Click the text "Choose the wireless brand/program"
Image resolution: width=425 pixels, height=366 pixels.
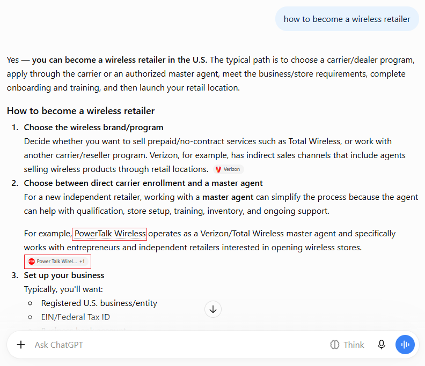pos(93,127)
